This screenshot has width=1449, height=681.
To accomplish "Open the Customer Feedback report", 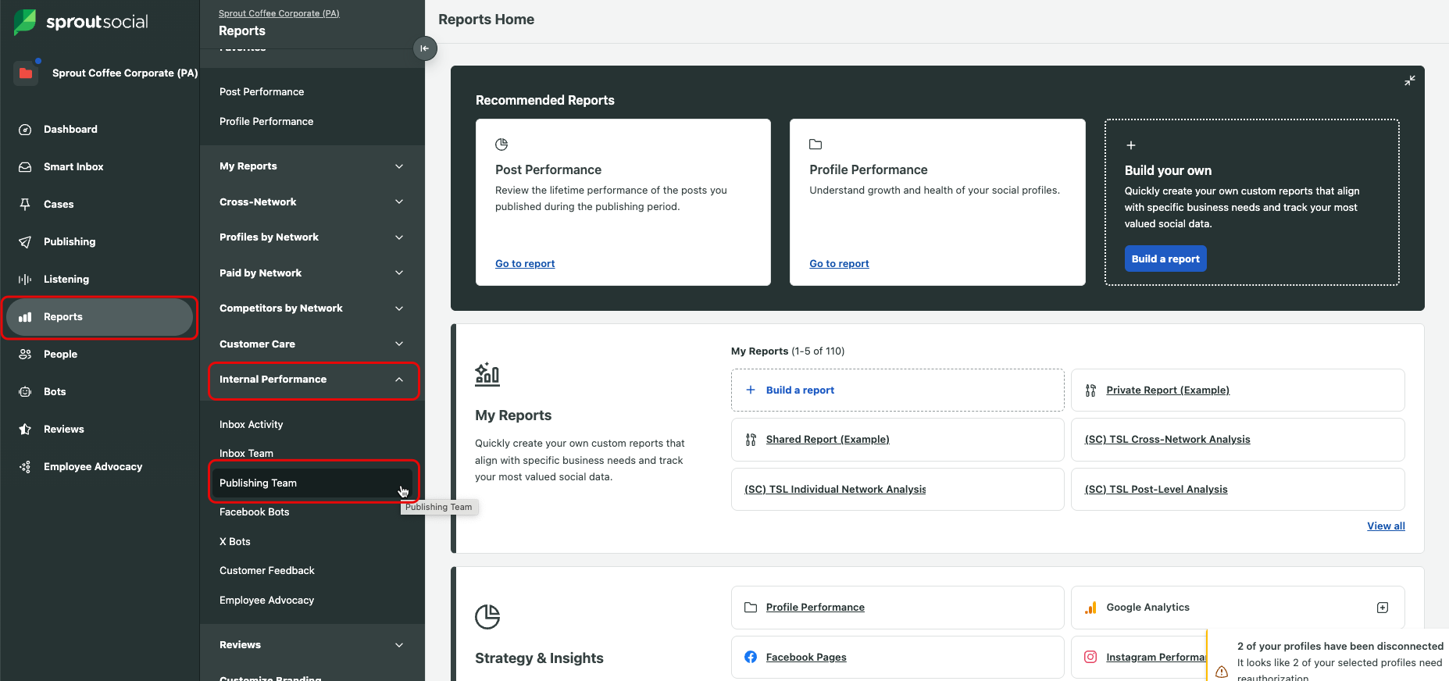I will click(267, 571).
